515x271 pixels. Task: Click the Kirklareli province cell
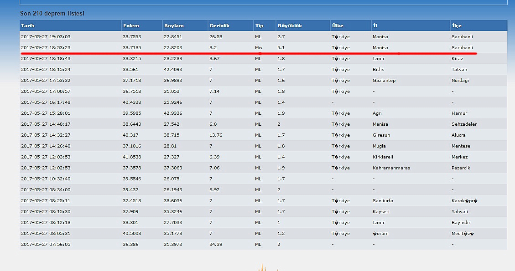pyautogui.click(x=383, y=157)
